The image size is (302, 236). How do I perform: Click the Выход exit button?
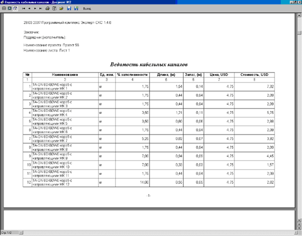pyautogui.click(x=87, y=8)
